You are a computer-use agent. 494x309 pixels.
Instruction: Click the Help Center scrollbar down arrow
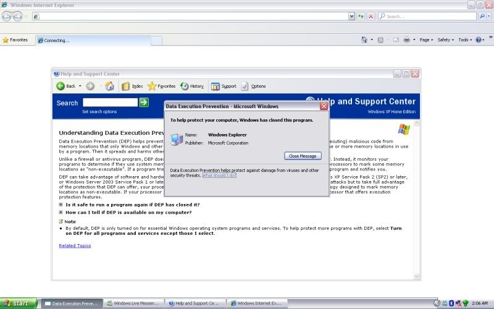tap(417, 276)
